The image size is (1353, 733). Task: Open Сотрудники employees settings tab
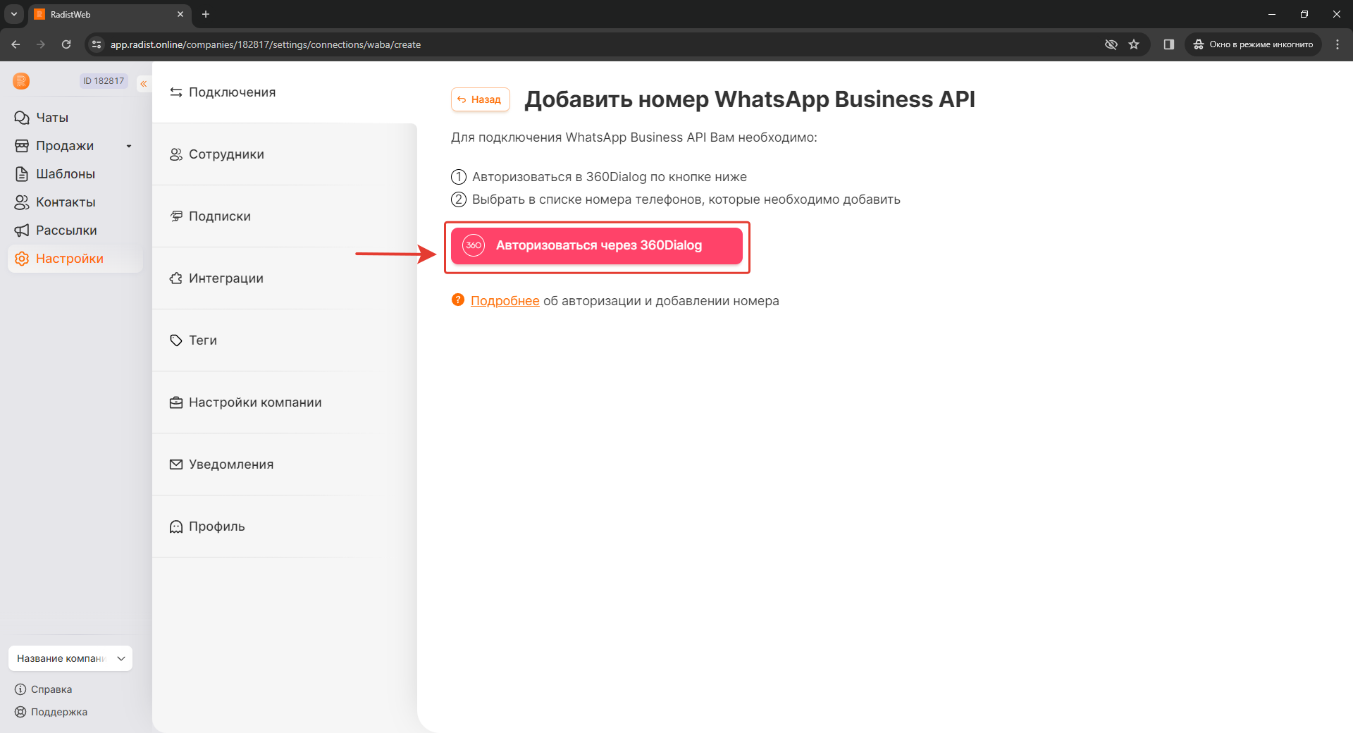click(x=285, y=154)
